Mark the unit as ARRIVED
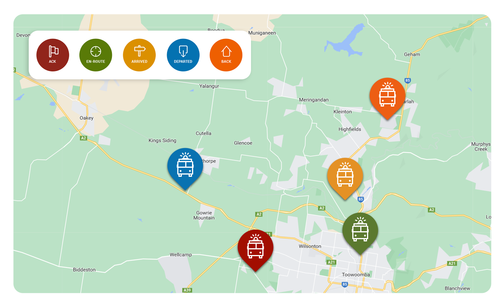 click(139, 55)
